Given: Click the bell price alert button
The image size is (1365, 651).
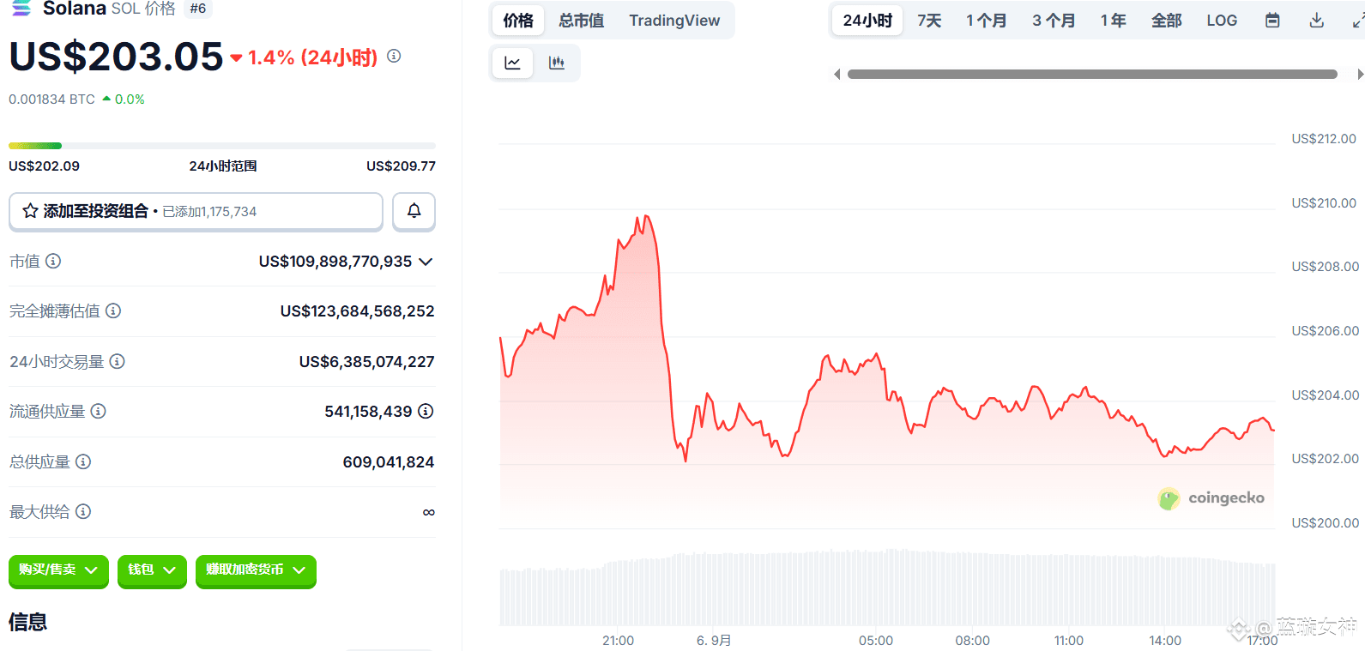Looking at the screenshot, I should coord(414,211).
